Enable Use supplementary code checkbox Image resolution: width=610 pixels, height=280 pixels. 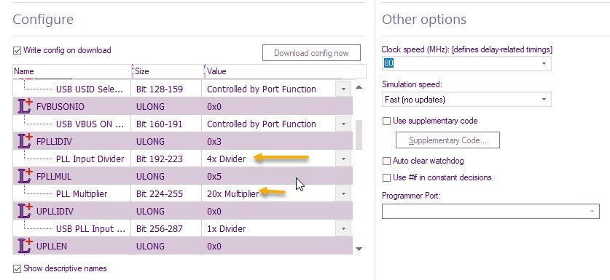[386, 121]
